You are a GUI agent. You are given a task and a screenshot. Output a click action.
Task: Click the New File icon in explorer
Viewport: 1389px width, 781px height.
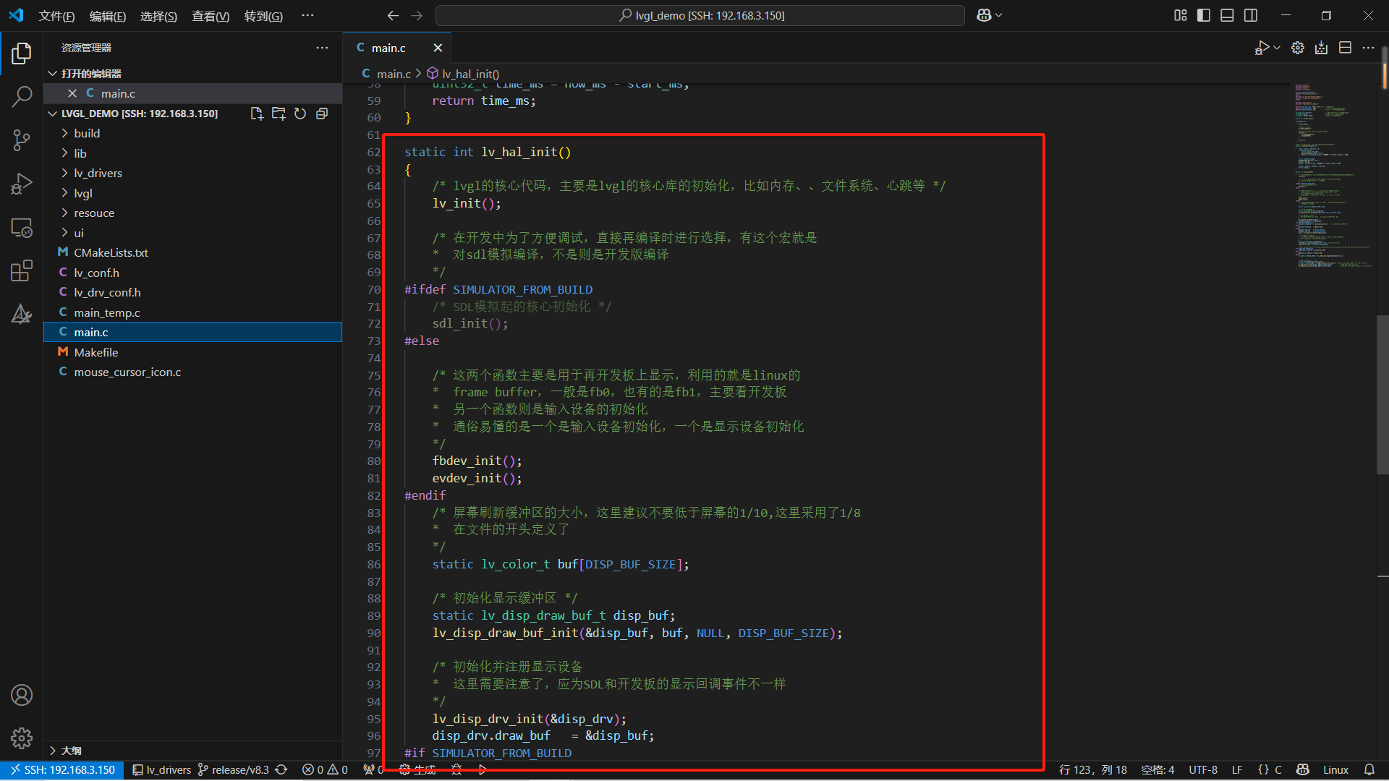[x=256, y=114]
